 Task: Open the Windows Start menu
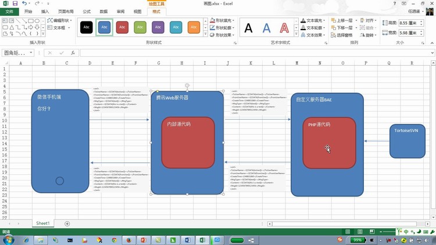tap(8, 240)
